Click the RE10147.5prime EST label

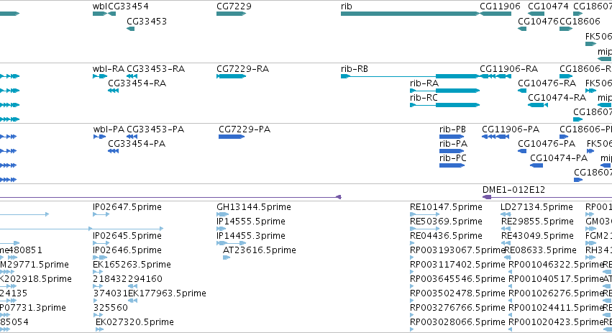coord(446,207)
